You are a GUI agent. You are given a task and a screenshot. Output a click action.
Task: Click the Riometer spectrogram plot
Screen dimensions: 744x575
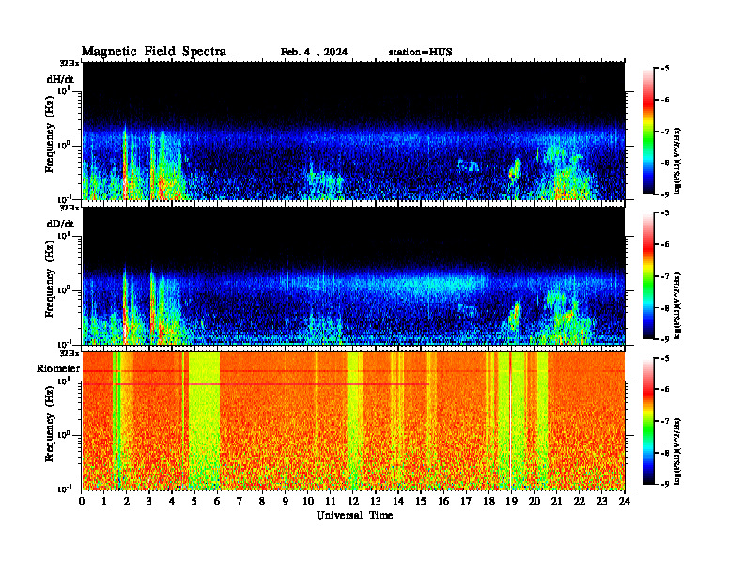(x=353, y=421)
